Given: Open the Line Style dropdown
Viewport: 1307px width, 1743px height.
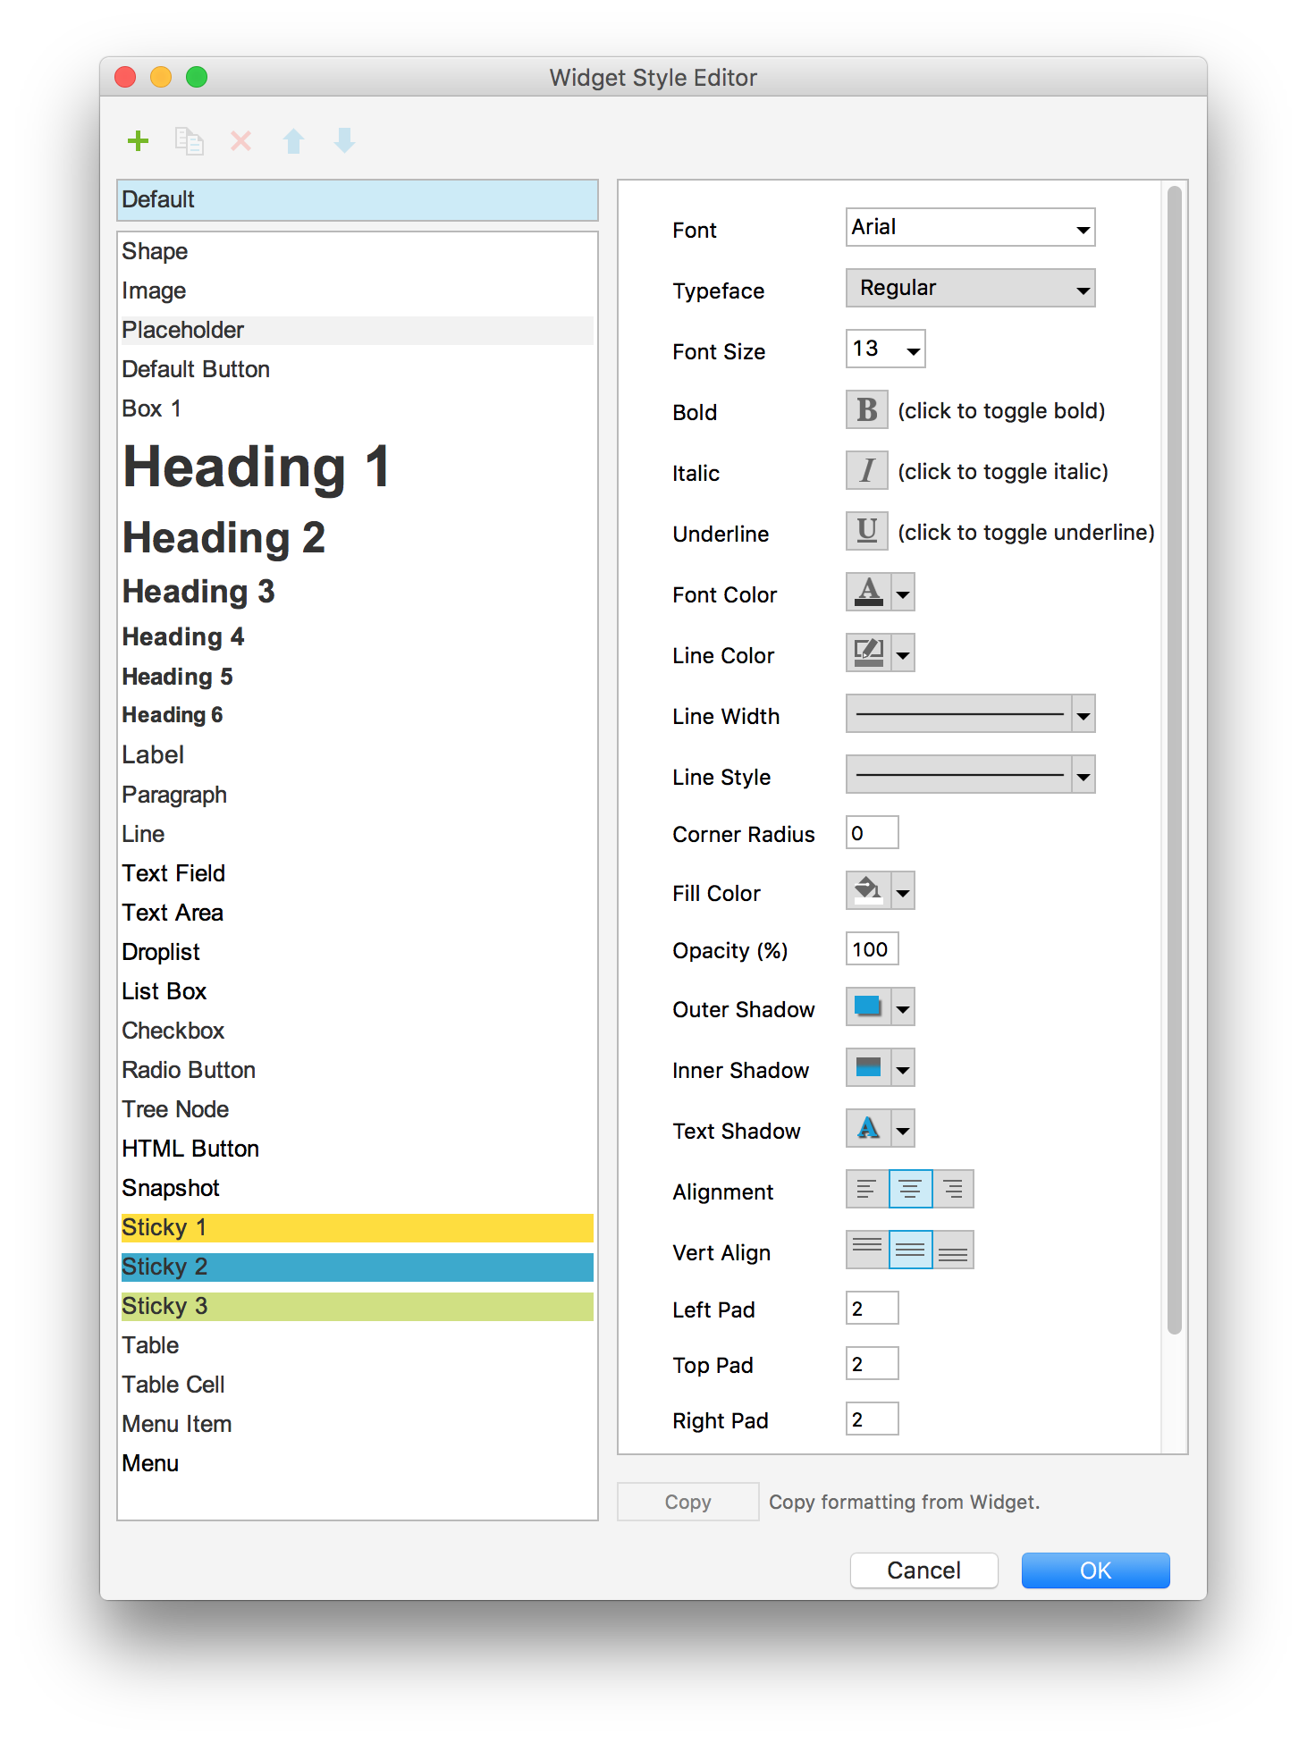Looking at the screenshot, I should 970,774.
